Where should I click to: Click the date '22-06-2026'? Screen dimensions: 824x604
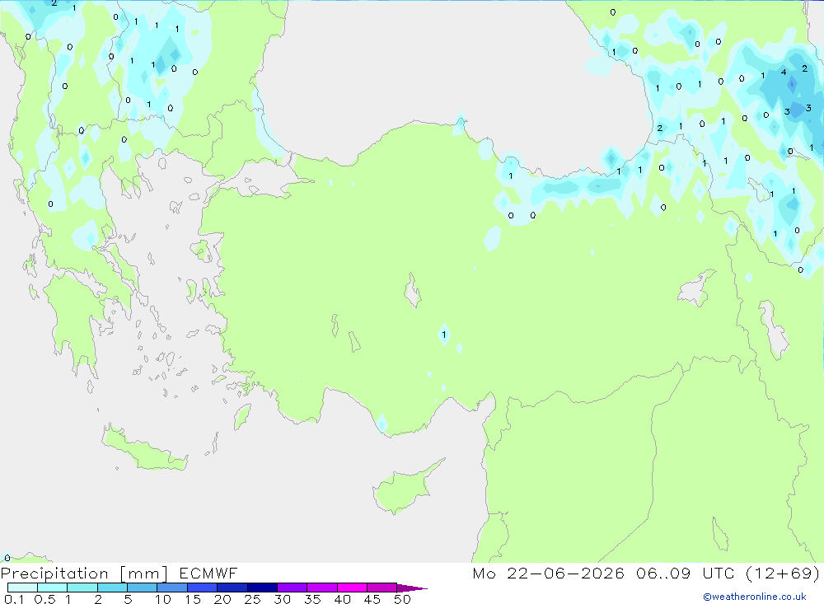pyautogui.click(x=565, y=573)
